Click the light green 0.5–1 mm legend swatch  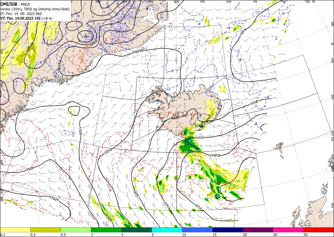[76, 230]
